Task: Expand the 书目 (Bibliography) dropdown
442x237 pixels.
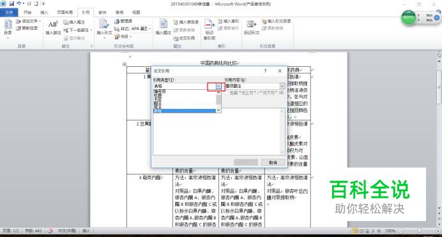Action: pos(130,37)
